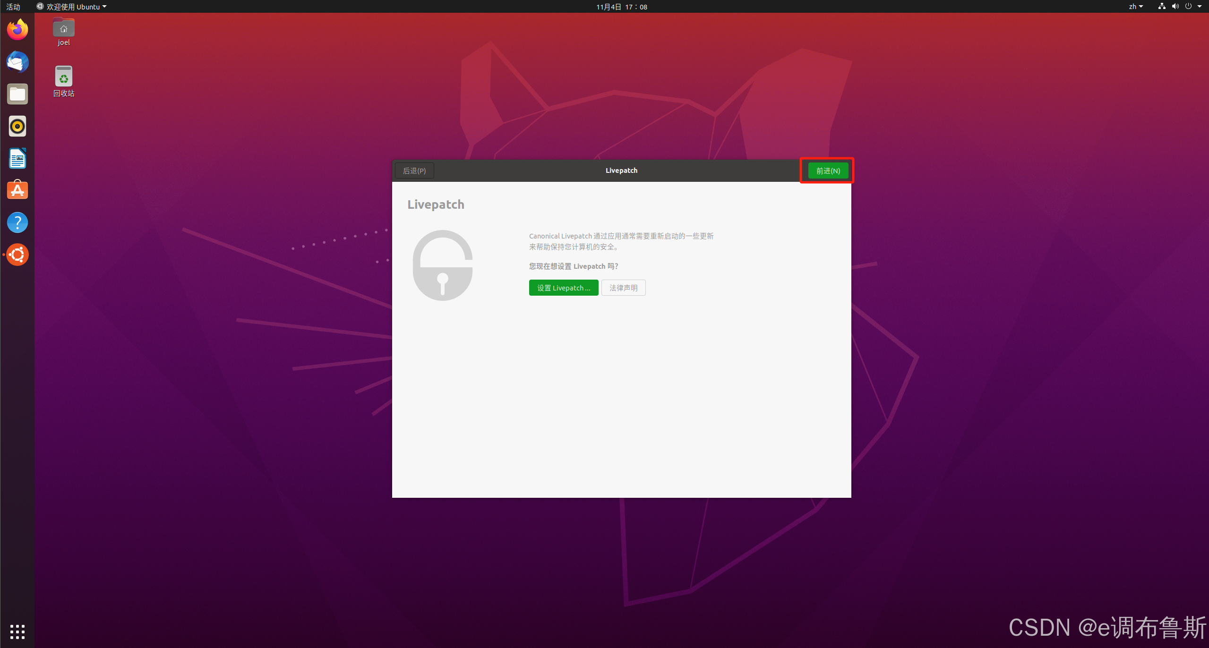Open LibreOffice Writer from the dock

tap(17, 158)
